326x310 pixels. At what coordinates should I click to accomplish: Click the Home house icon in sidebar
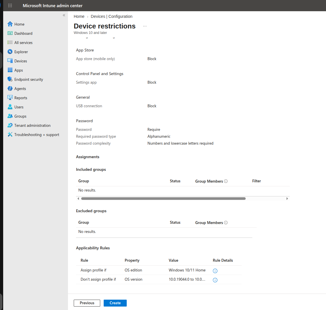(10, 24)
